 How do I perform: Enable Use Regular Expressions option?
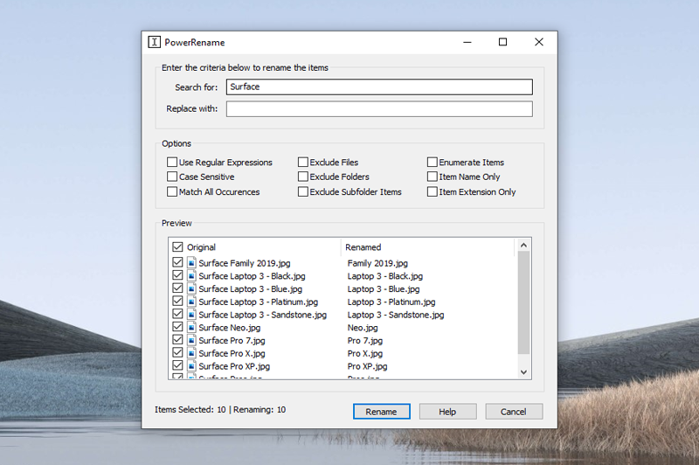pyautogui.click(x=172, y=163)
